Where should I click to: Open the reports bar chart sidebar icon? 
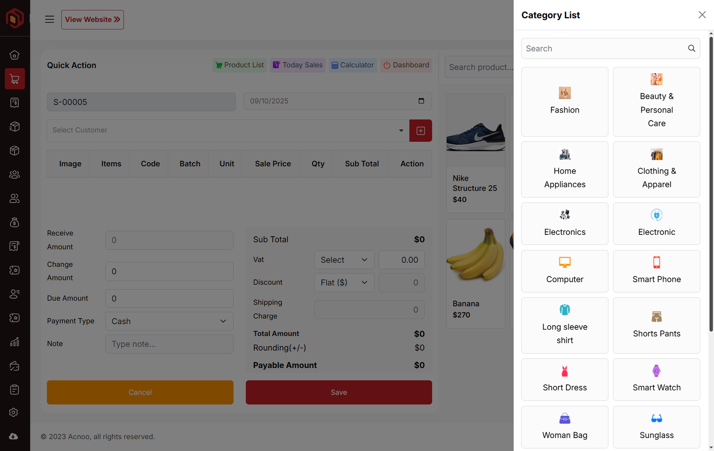tap(15, 342)
